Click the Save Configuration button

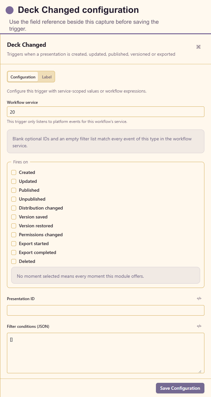click(180, 388)
